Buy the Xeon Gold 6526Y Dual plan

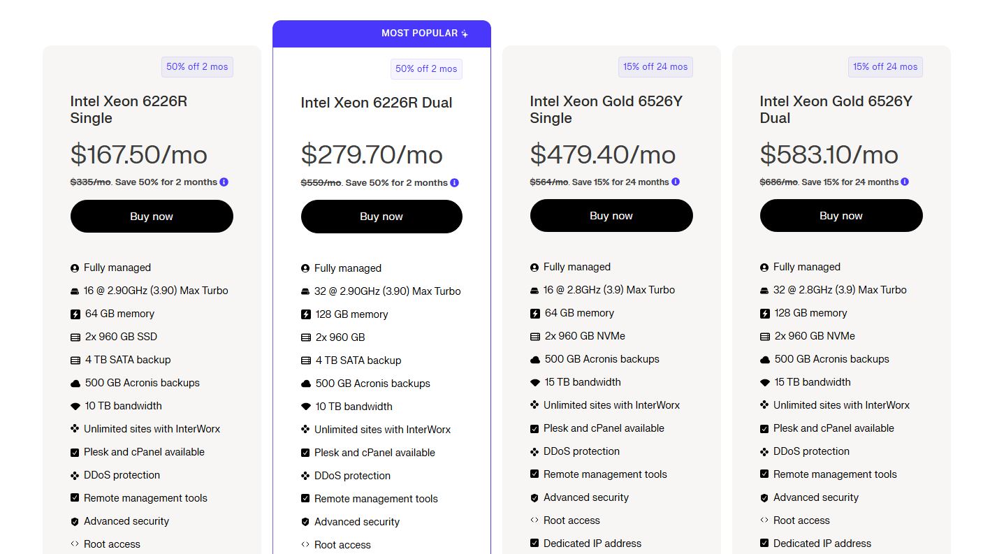(x=841, y=216)
